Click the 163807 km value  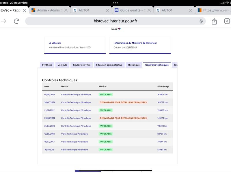(x=162, y=95)
